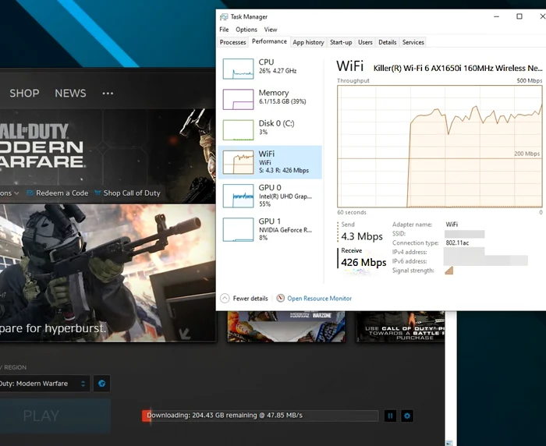Viewport: 546px width, 446px height.
Task: Click Open Resource Monitor link
Action: click(x=319, y=299)
